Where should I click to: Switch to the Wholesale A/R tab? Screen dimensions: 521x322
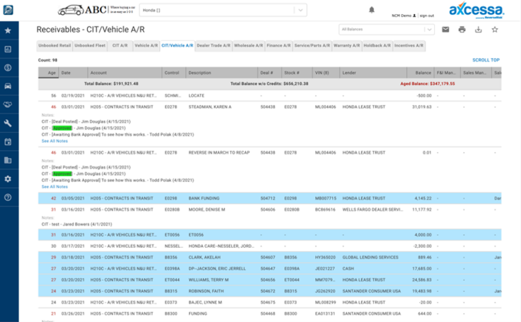point(248,45)
